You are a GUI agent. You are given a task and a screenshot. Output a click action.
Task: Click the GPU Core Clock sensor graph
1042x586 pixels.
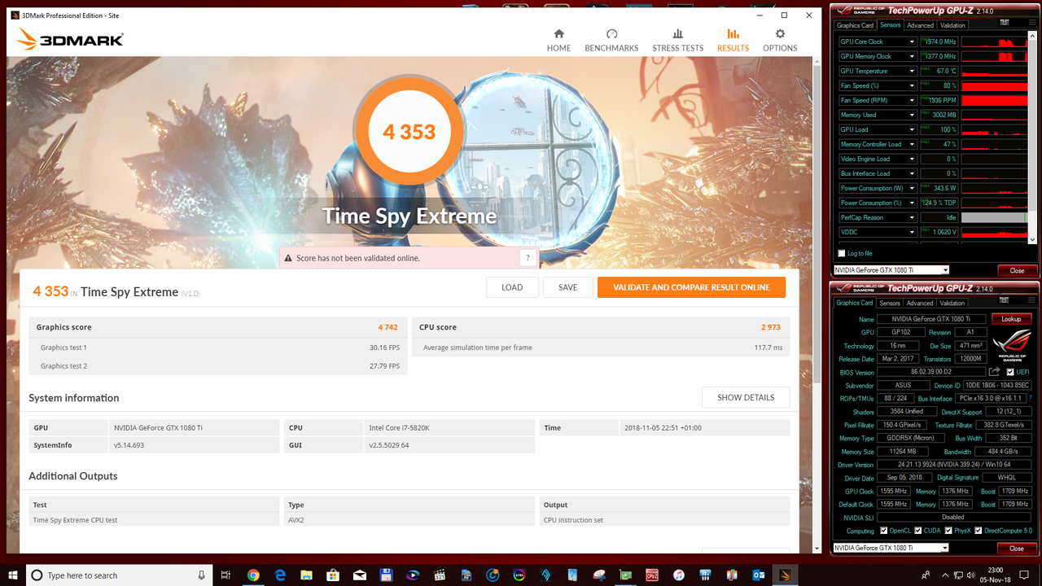point(994,42)
